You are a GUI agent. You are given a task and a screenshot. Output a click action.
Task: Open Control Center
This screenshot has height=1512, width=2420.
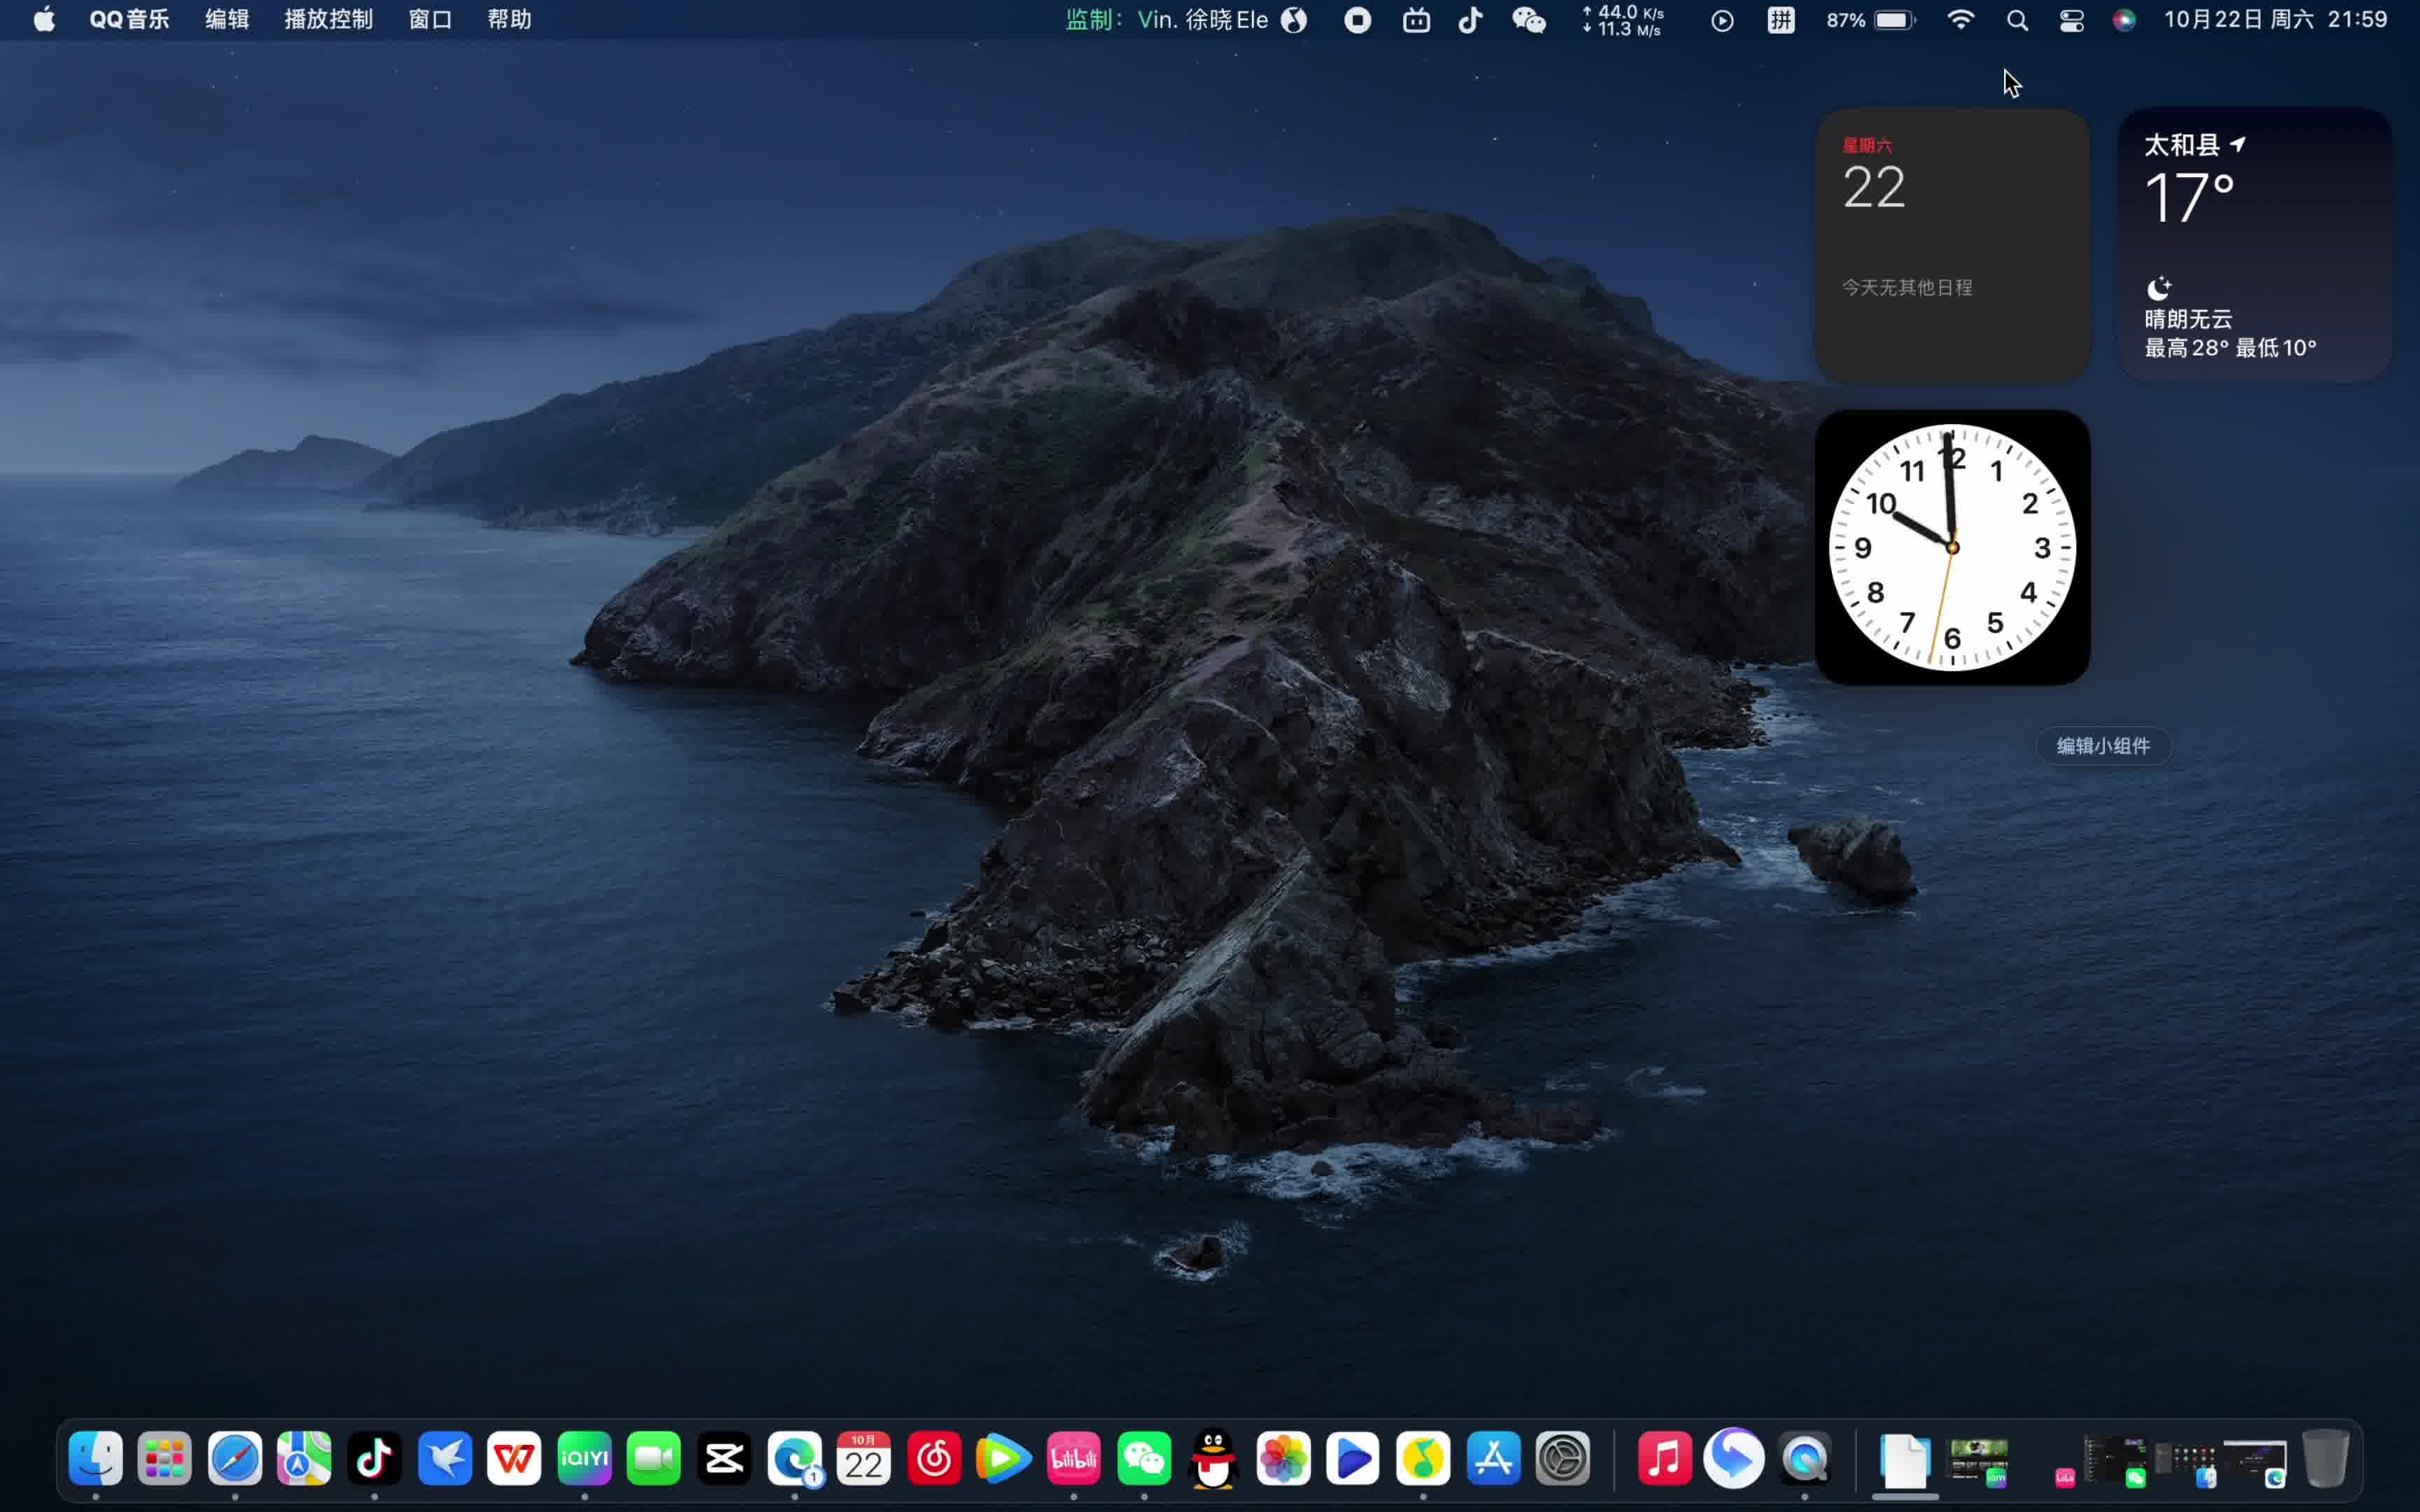tap(2071, 20)
